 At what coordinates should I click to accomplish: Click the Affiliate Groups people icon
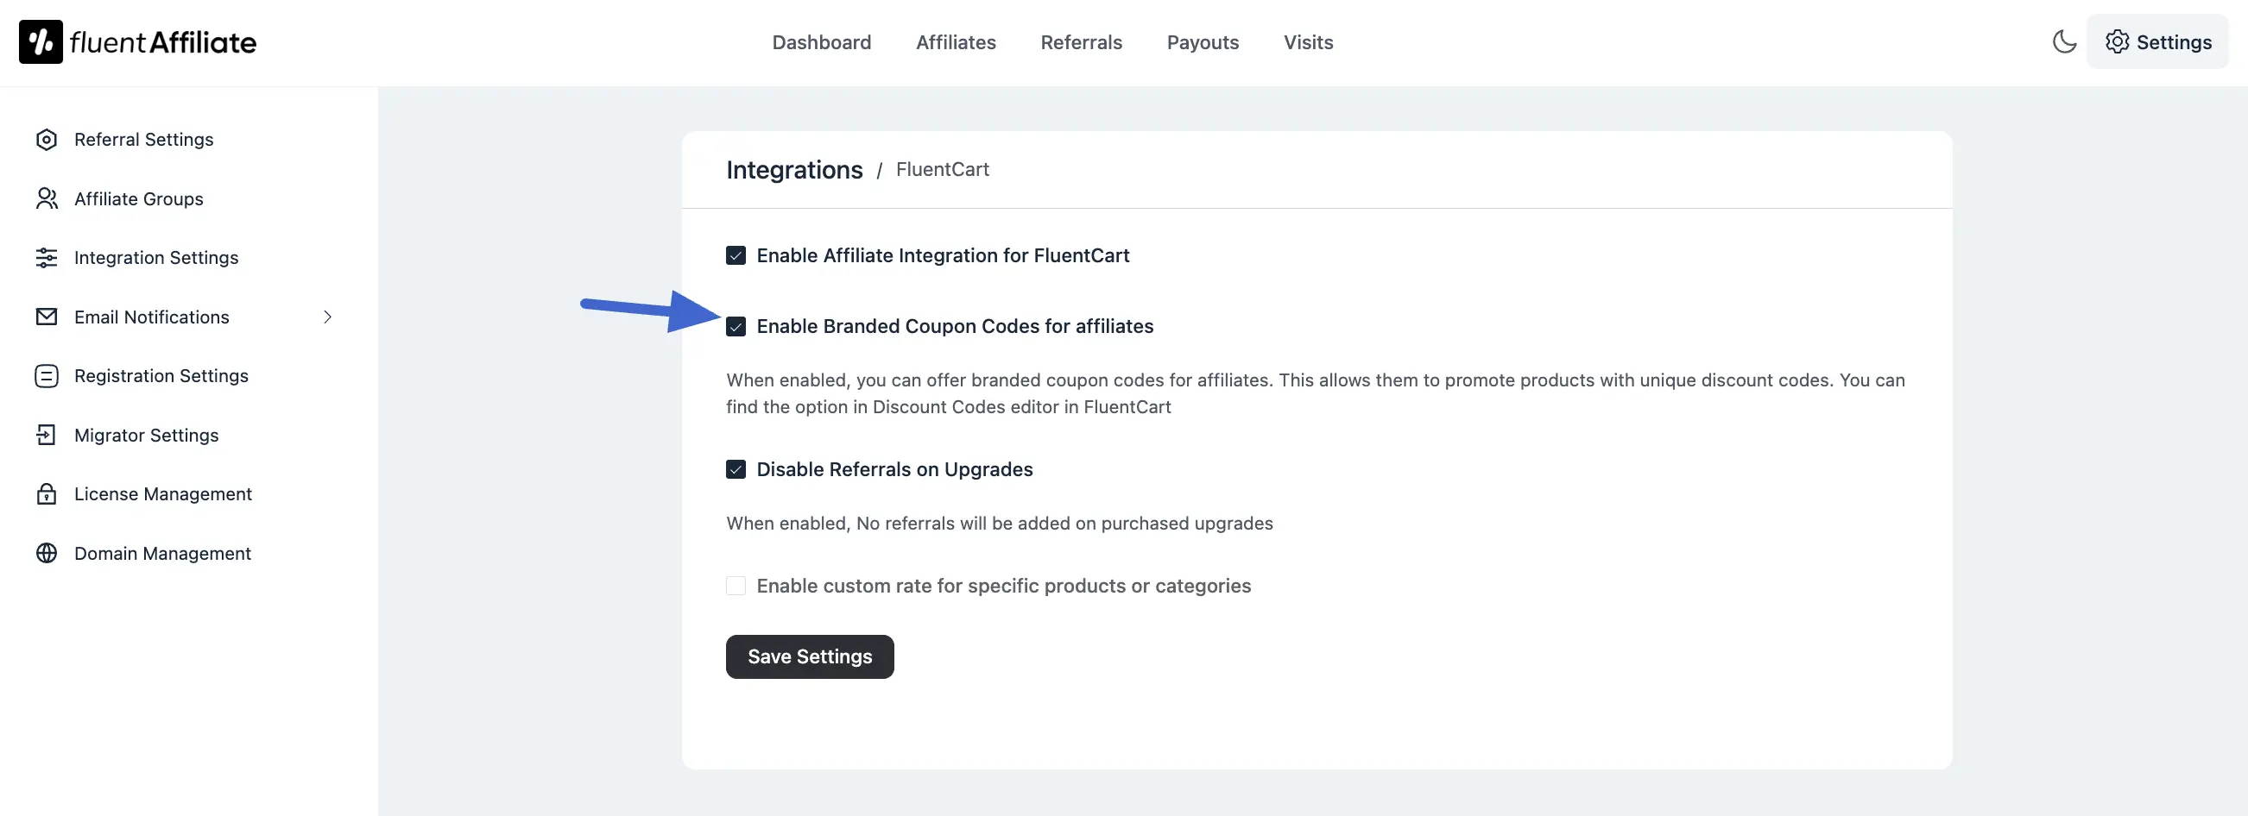47,198
